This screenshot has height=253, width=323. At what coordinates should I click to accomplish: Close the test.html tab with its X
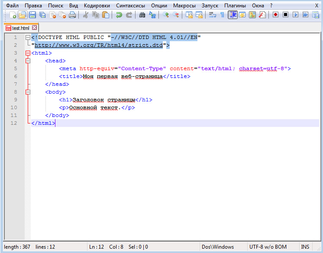[34, 28]
